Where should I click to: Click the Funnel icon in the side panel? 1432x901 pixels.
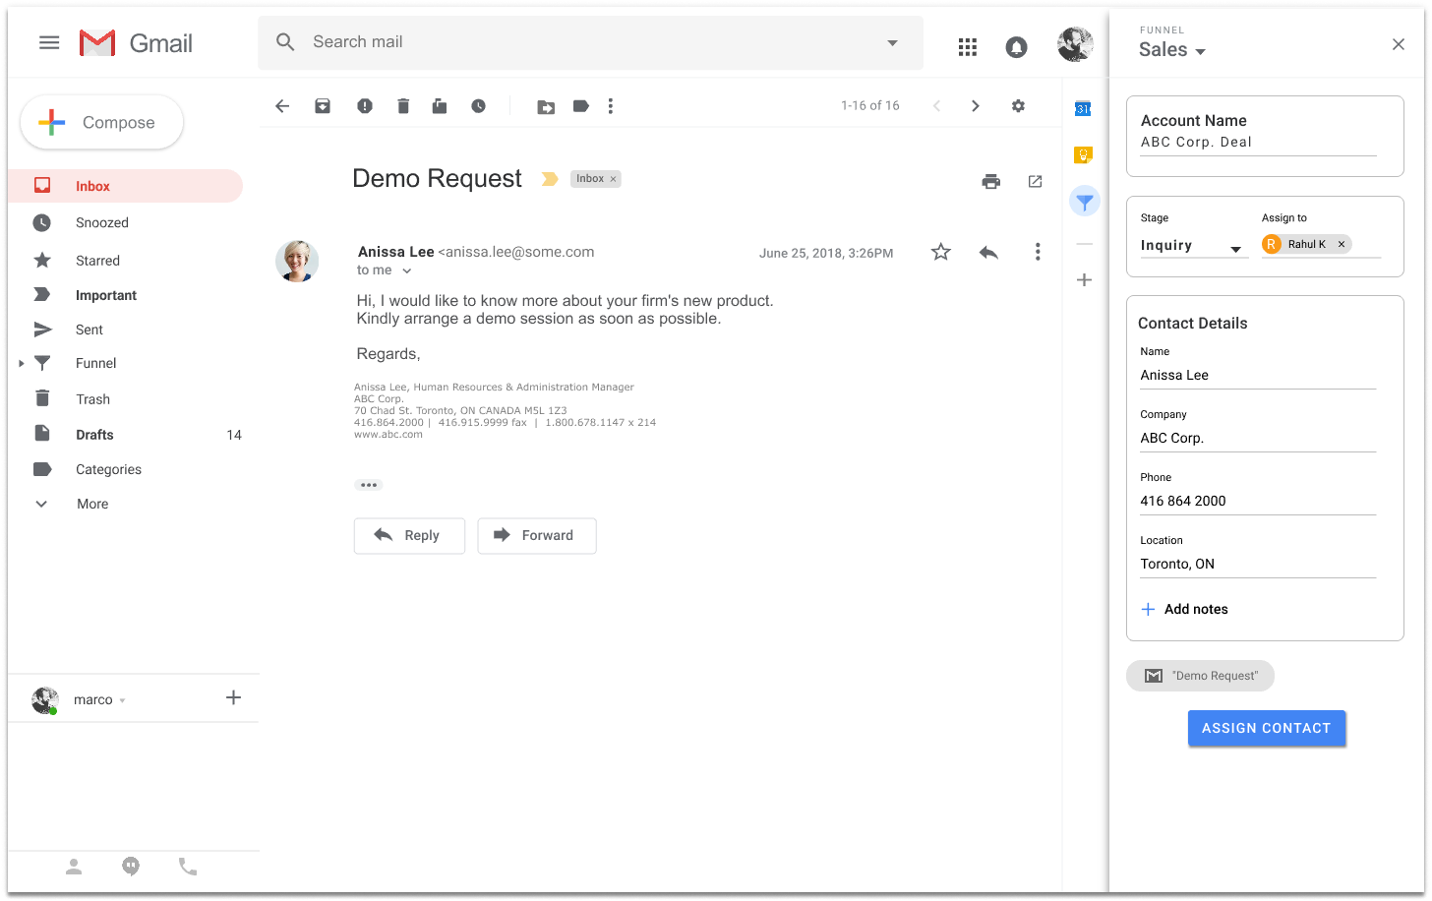click(x=1084, y=203)
